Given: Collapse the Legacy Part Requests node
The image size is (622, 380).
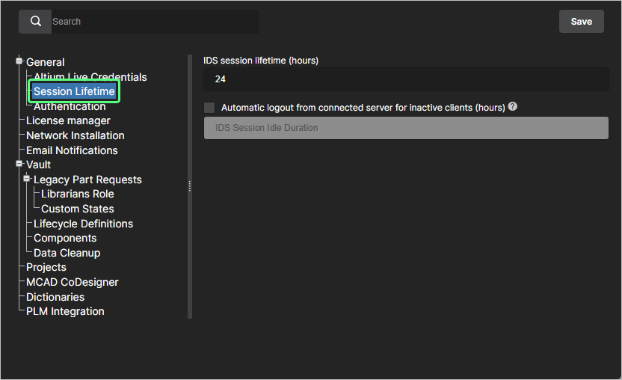Looking at the screenshot, I should tap(27, 179).
